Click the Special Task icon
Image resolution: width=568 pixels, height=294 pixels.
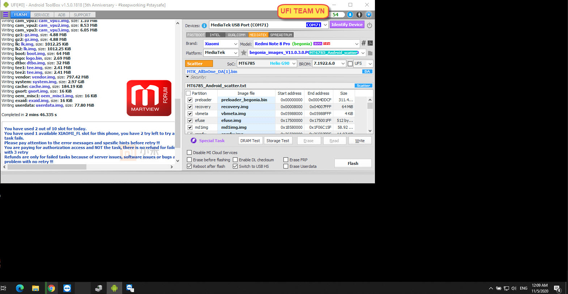(193, 141)
